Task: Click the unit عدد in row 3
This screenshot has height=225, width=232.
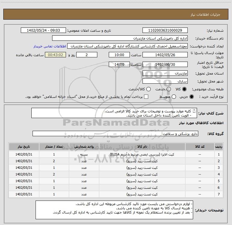Action: coord(84,168)
